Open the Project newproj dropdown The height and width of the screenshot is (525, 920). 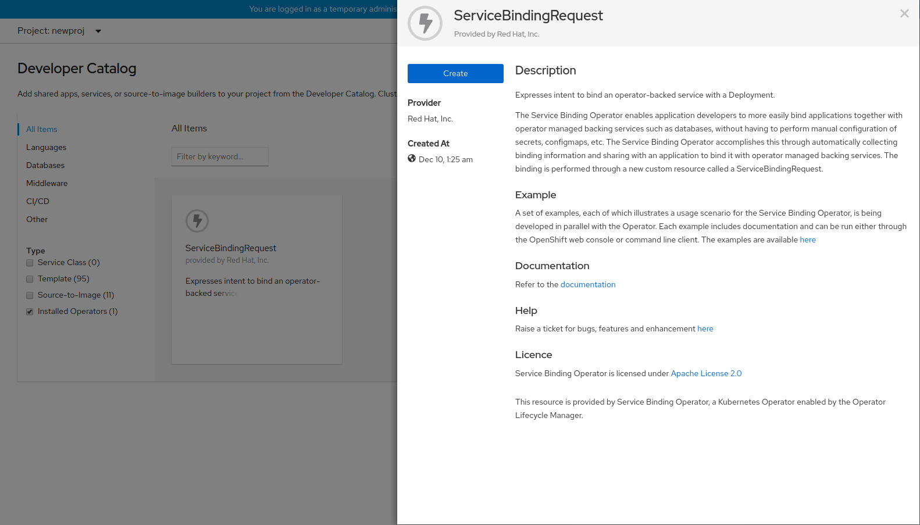click(59, 31)
